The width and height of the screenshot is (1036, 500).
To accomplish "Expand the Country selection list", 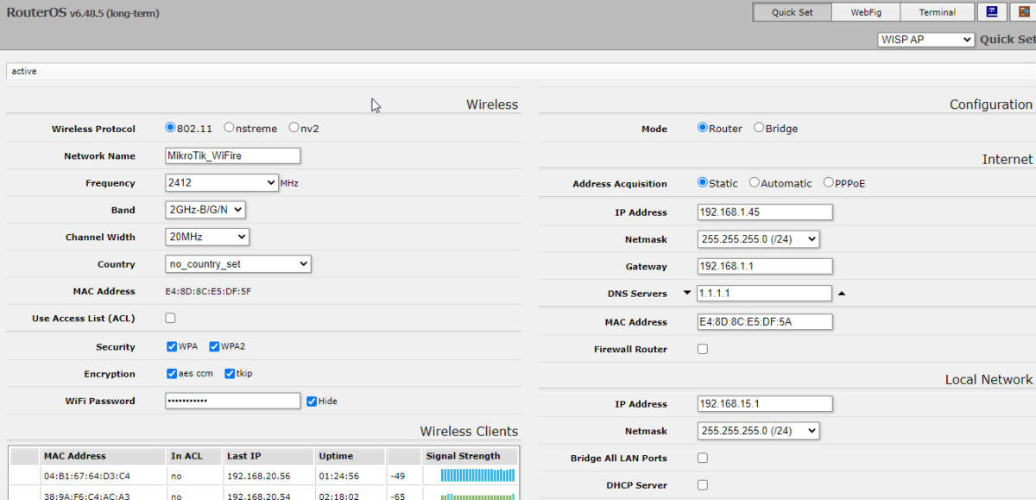I will [237, 264].
